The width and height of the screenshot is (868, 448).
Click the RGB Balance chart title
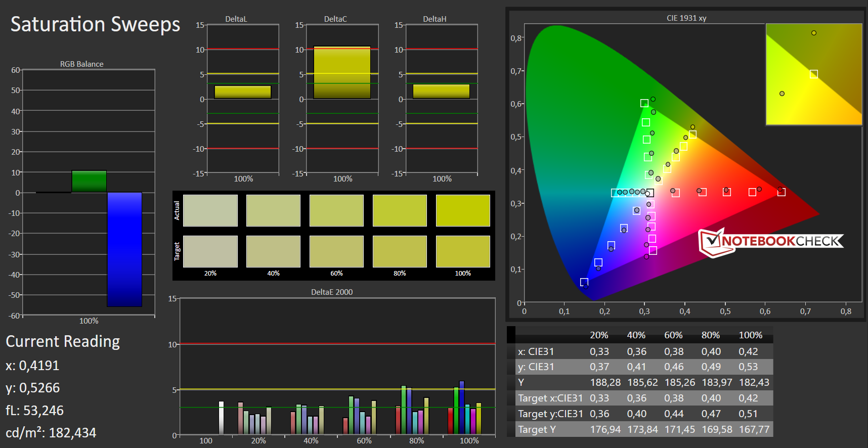[x=82, y=64]
